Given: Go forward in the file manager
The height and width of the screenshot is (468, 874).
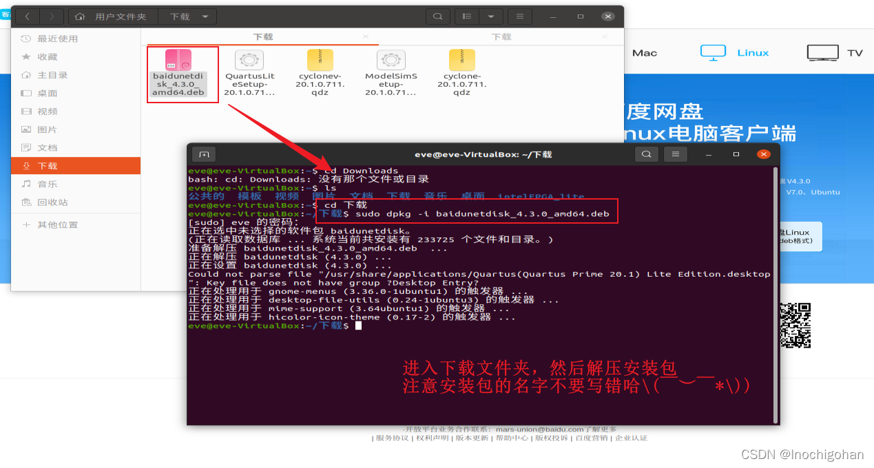Looking at the screenshot, I should click(52, 17).
